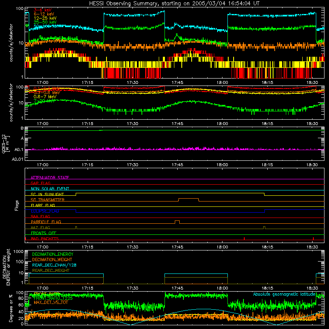329x329 pixels.
Task: Click the 0.3-0.8 MeV legend label
Action: click(x=47, y=93)
